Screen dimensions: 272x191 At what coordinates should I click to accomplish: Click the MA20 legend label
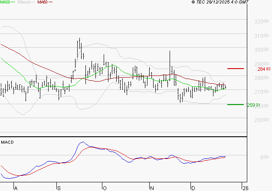click(x=5, y=2)
